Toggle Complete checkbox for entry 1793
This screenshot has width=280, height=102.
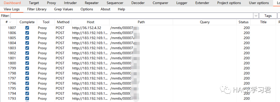coord(27,99)
